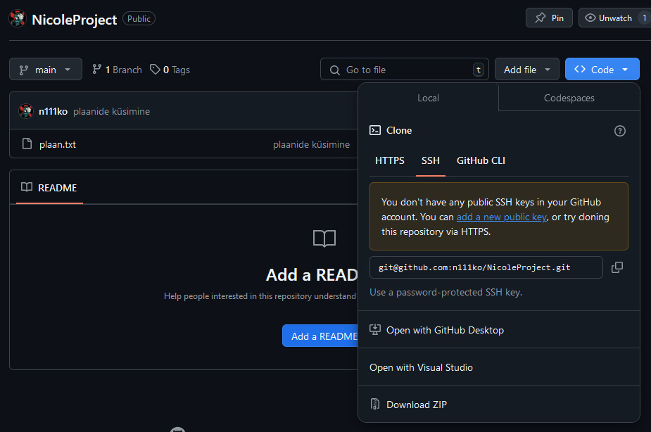Screen dimensions: 651x432
Task: Click the angle brackets icon on Code button
Action: pos(580,69)
